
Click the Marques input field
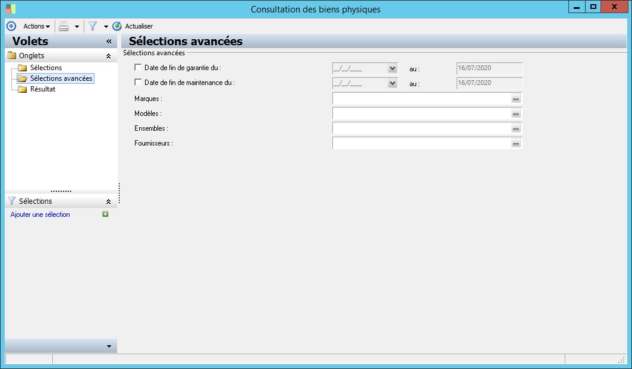pos(421,98)
